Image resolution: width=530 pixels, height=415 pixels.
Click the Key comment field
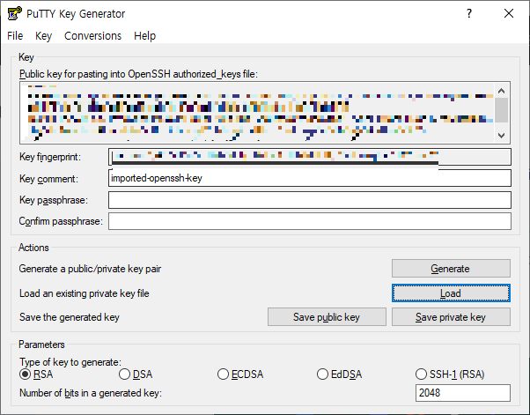coord(310,178)
